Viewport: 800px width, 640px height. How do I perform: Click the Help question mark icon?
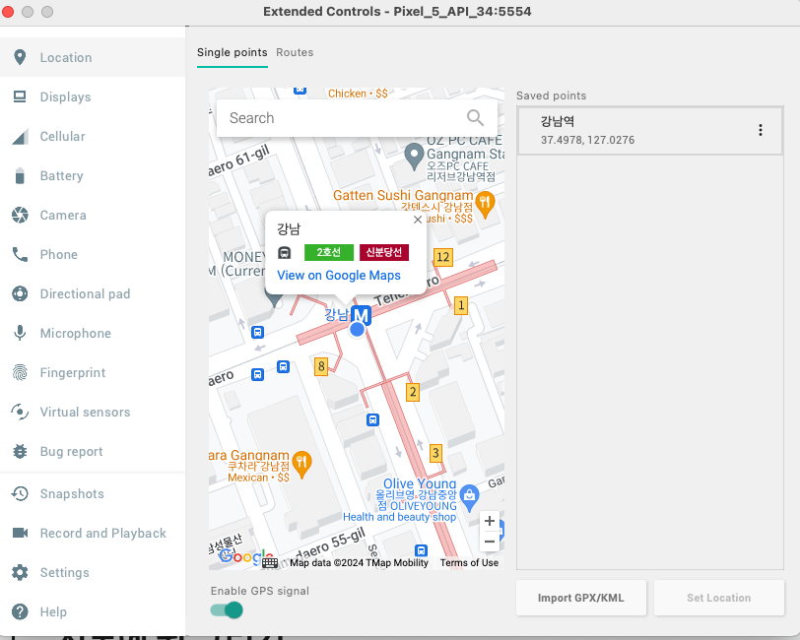point(20,610)
